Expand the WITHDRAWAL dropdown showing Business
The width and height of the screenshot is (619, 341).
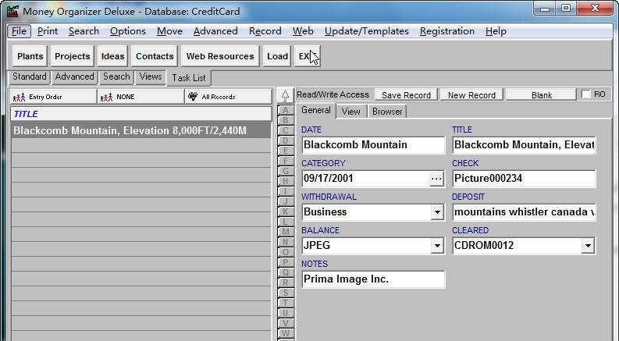(x=436, y=212)
